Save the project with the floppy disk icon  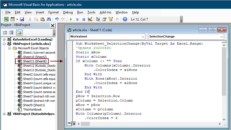pyautogui.click(x=22, y=19)
